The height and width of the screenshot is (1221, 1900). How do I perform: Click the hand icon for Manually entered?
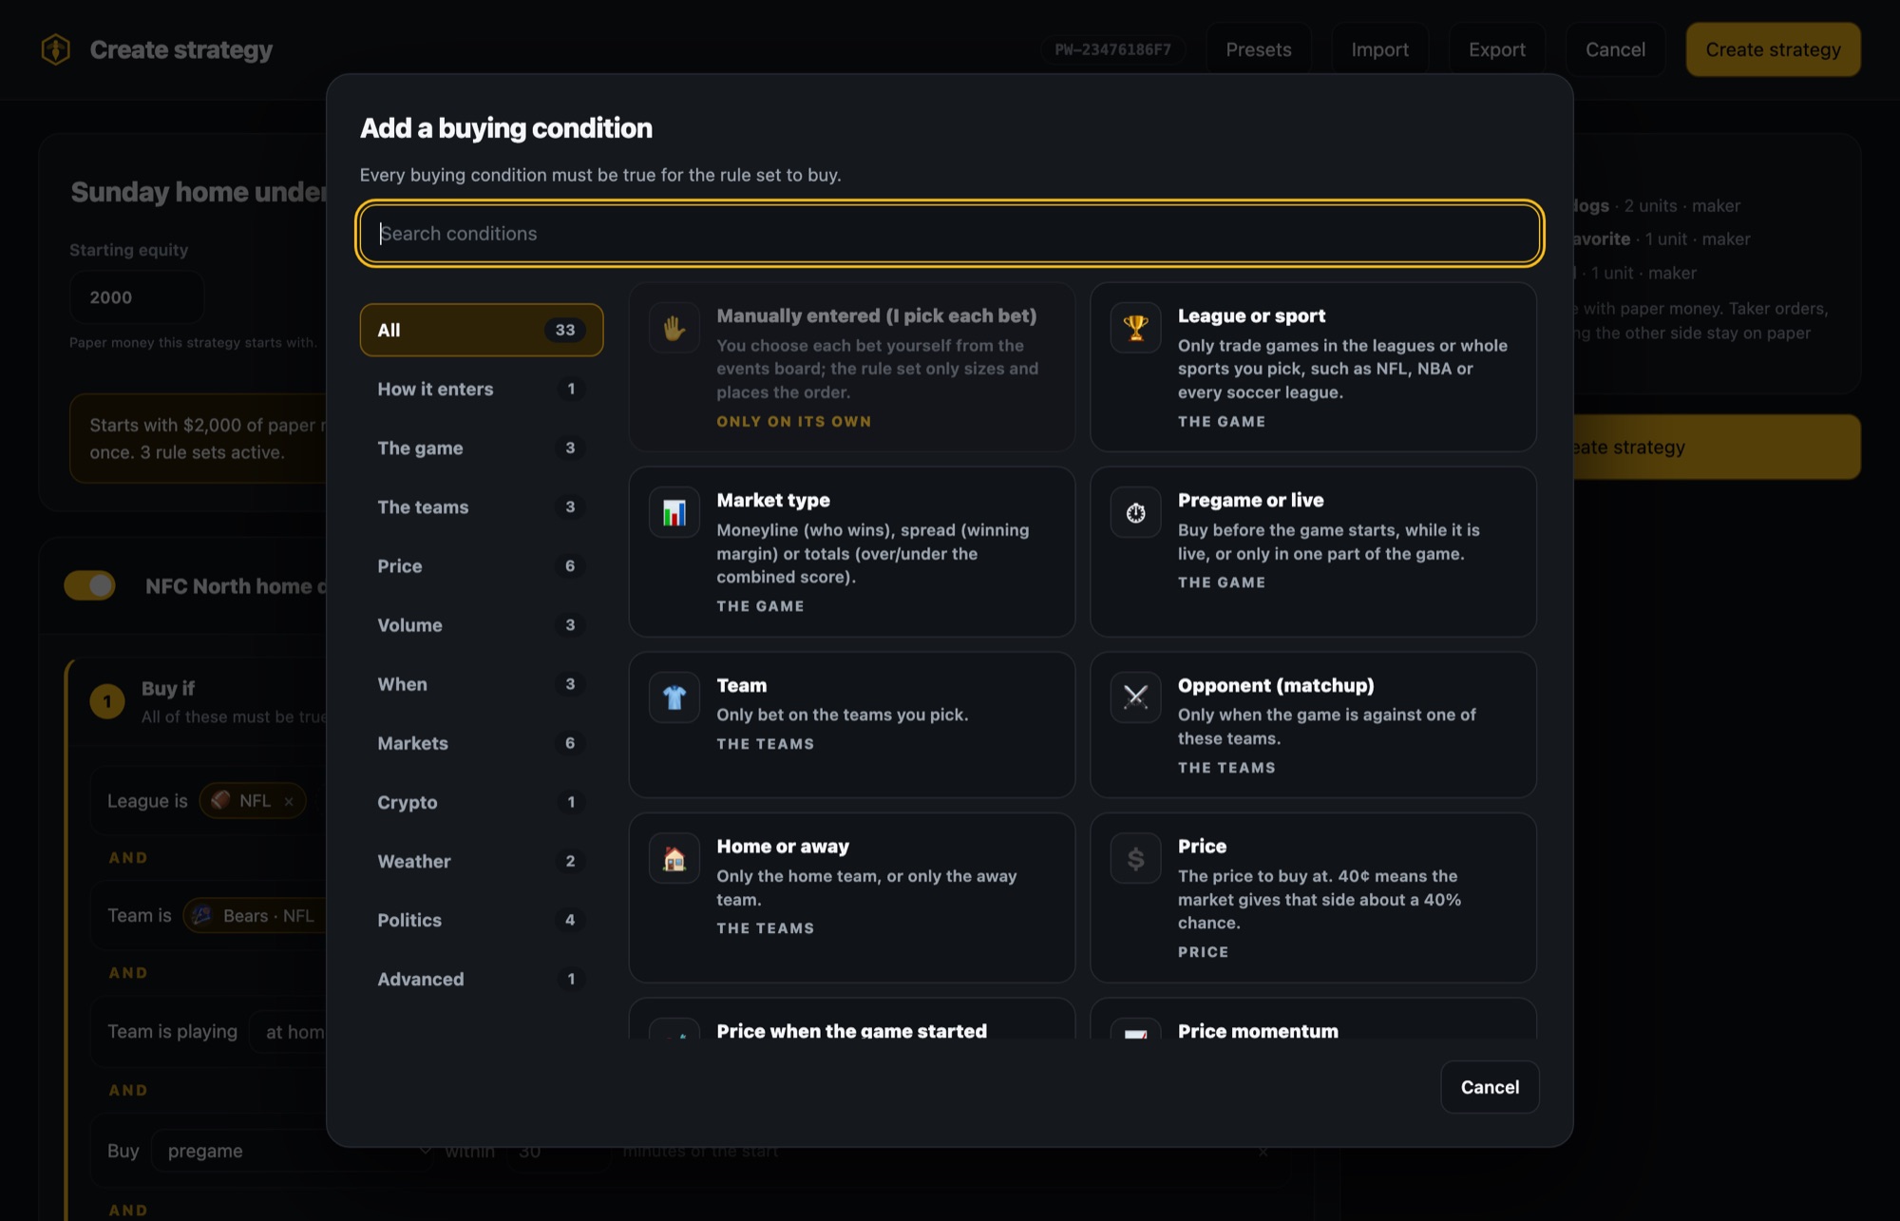[674, 329]
